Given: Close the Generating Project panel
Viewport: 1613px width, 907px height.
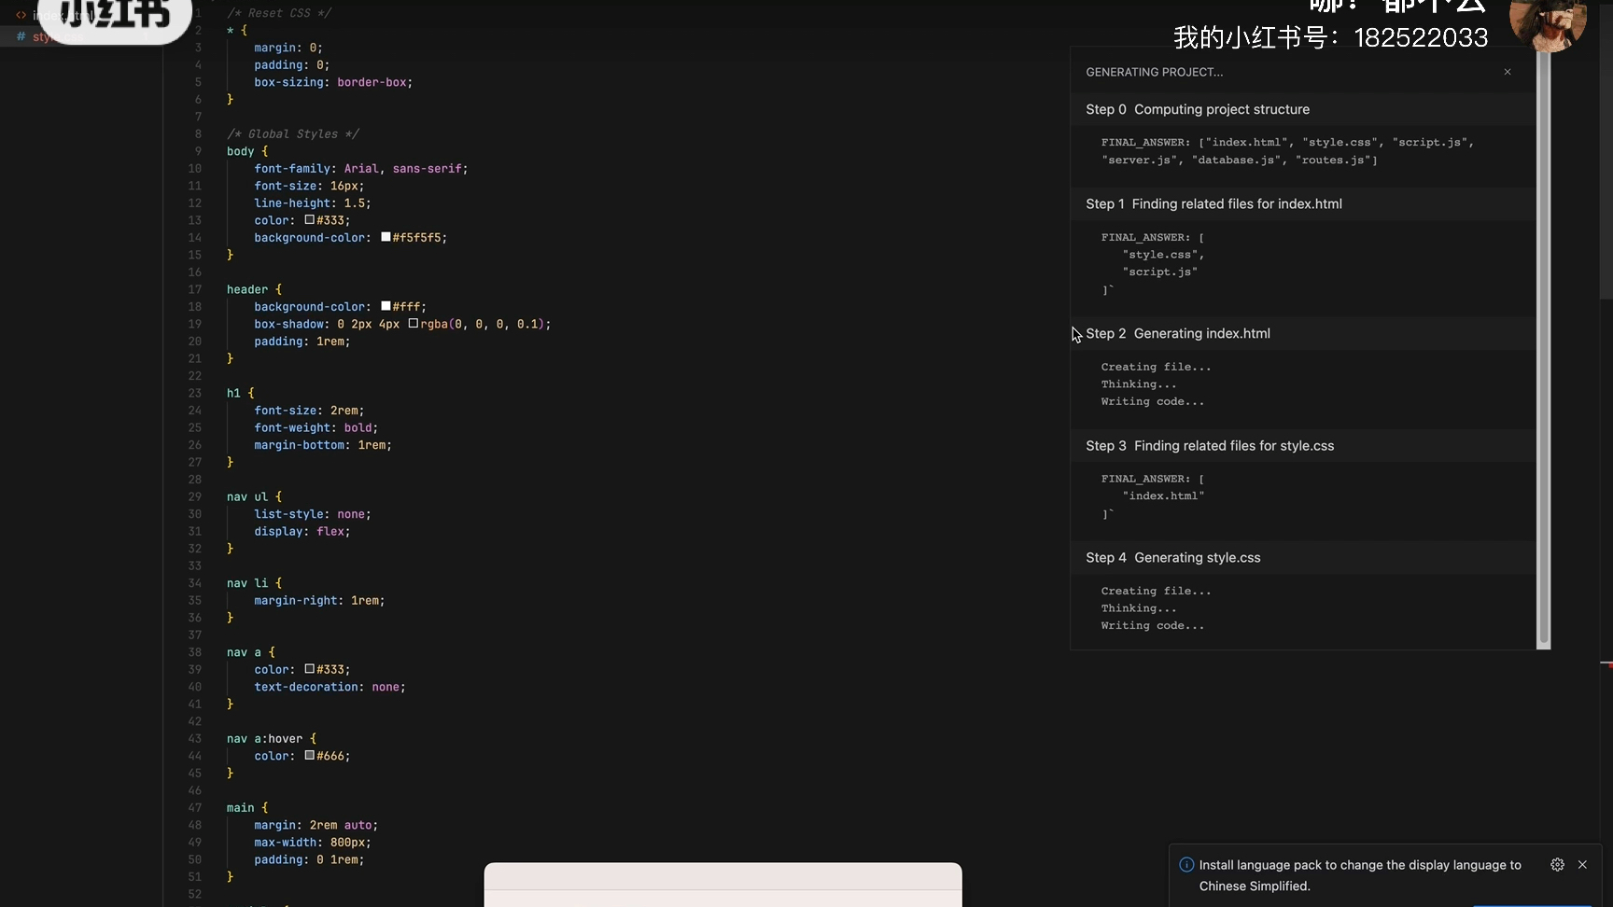Looking at the screenshot, I should (x=1507, y=72).
